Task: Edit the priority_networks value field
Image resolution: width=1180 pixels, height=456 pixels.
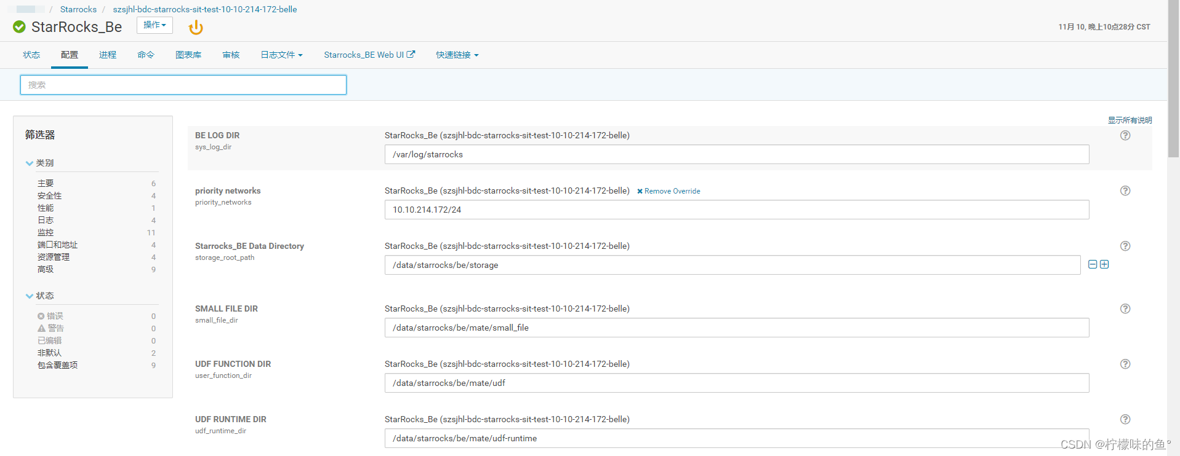Action: [737, 210]
